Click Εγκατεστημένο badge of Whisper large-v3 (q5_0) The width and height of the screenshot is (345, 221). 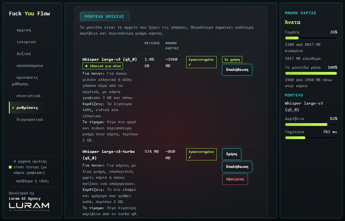(x=201, y=62)
